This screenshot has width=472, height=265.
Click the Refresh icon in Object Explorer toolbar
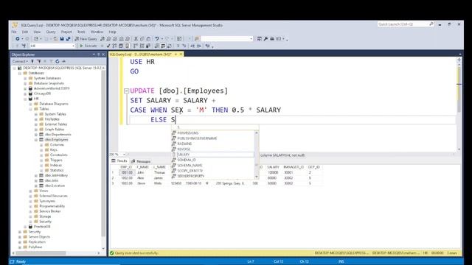point(58,61)
